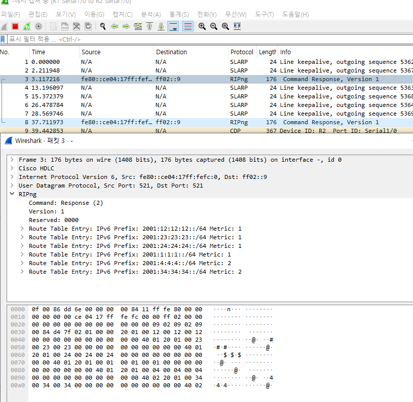Select the Version: 1 field
Screen dimensions: 413x402
coord(47,211)
